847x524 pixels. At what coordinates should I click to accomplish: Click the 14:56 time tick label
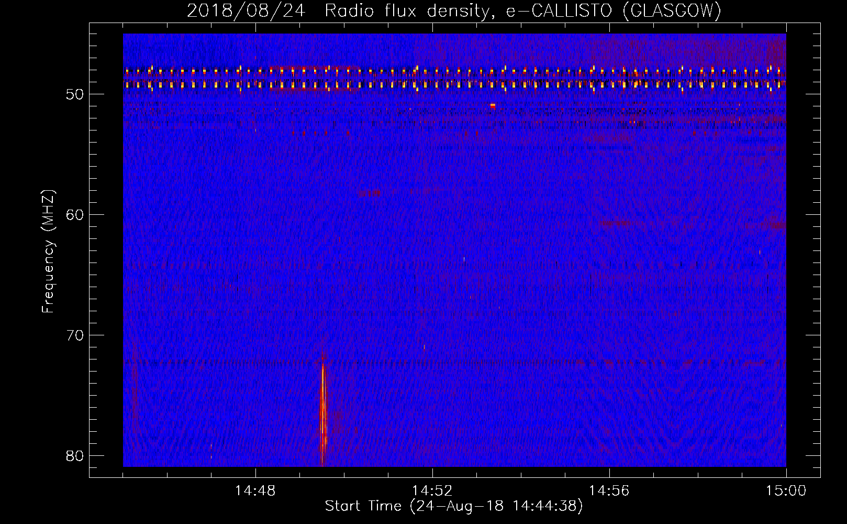(609, 491)
